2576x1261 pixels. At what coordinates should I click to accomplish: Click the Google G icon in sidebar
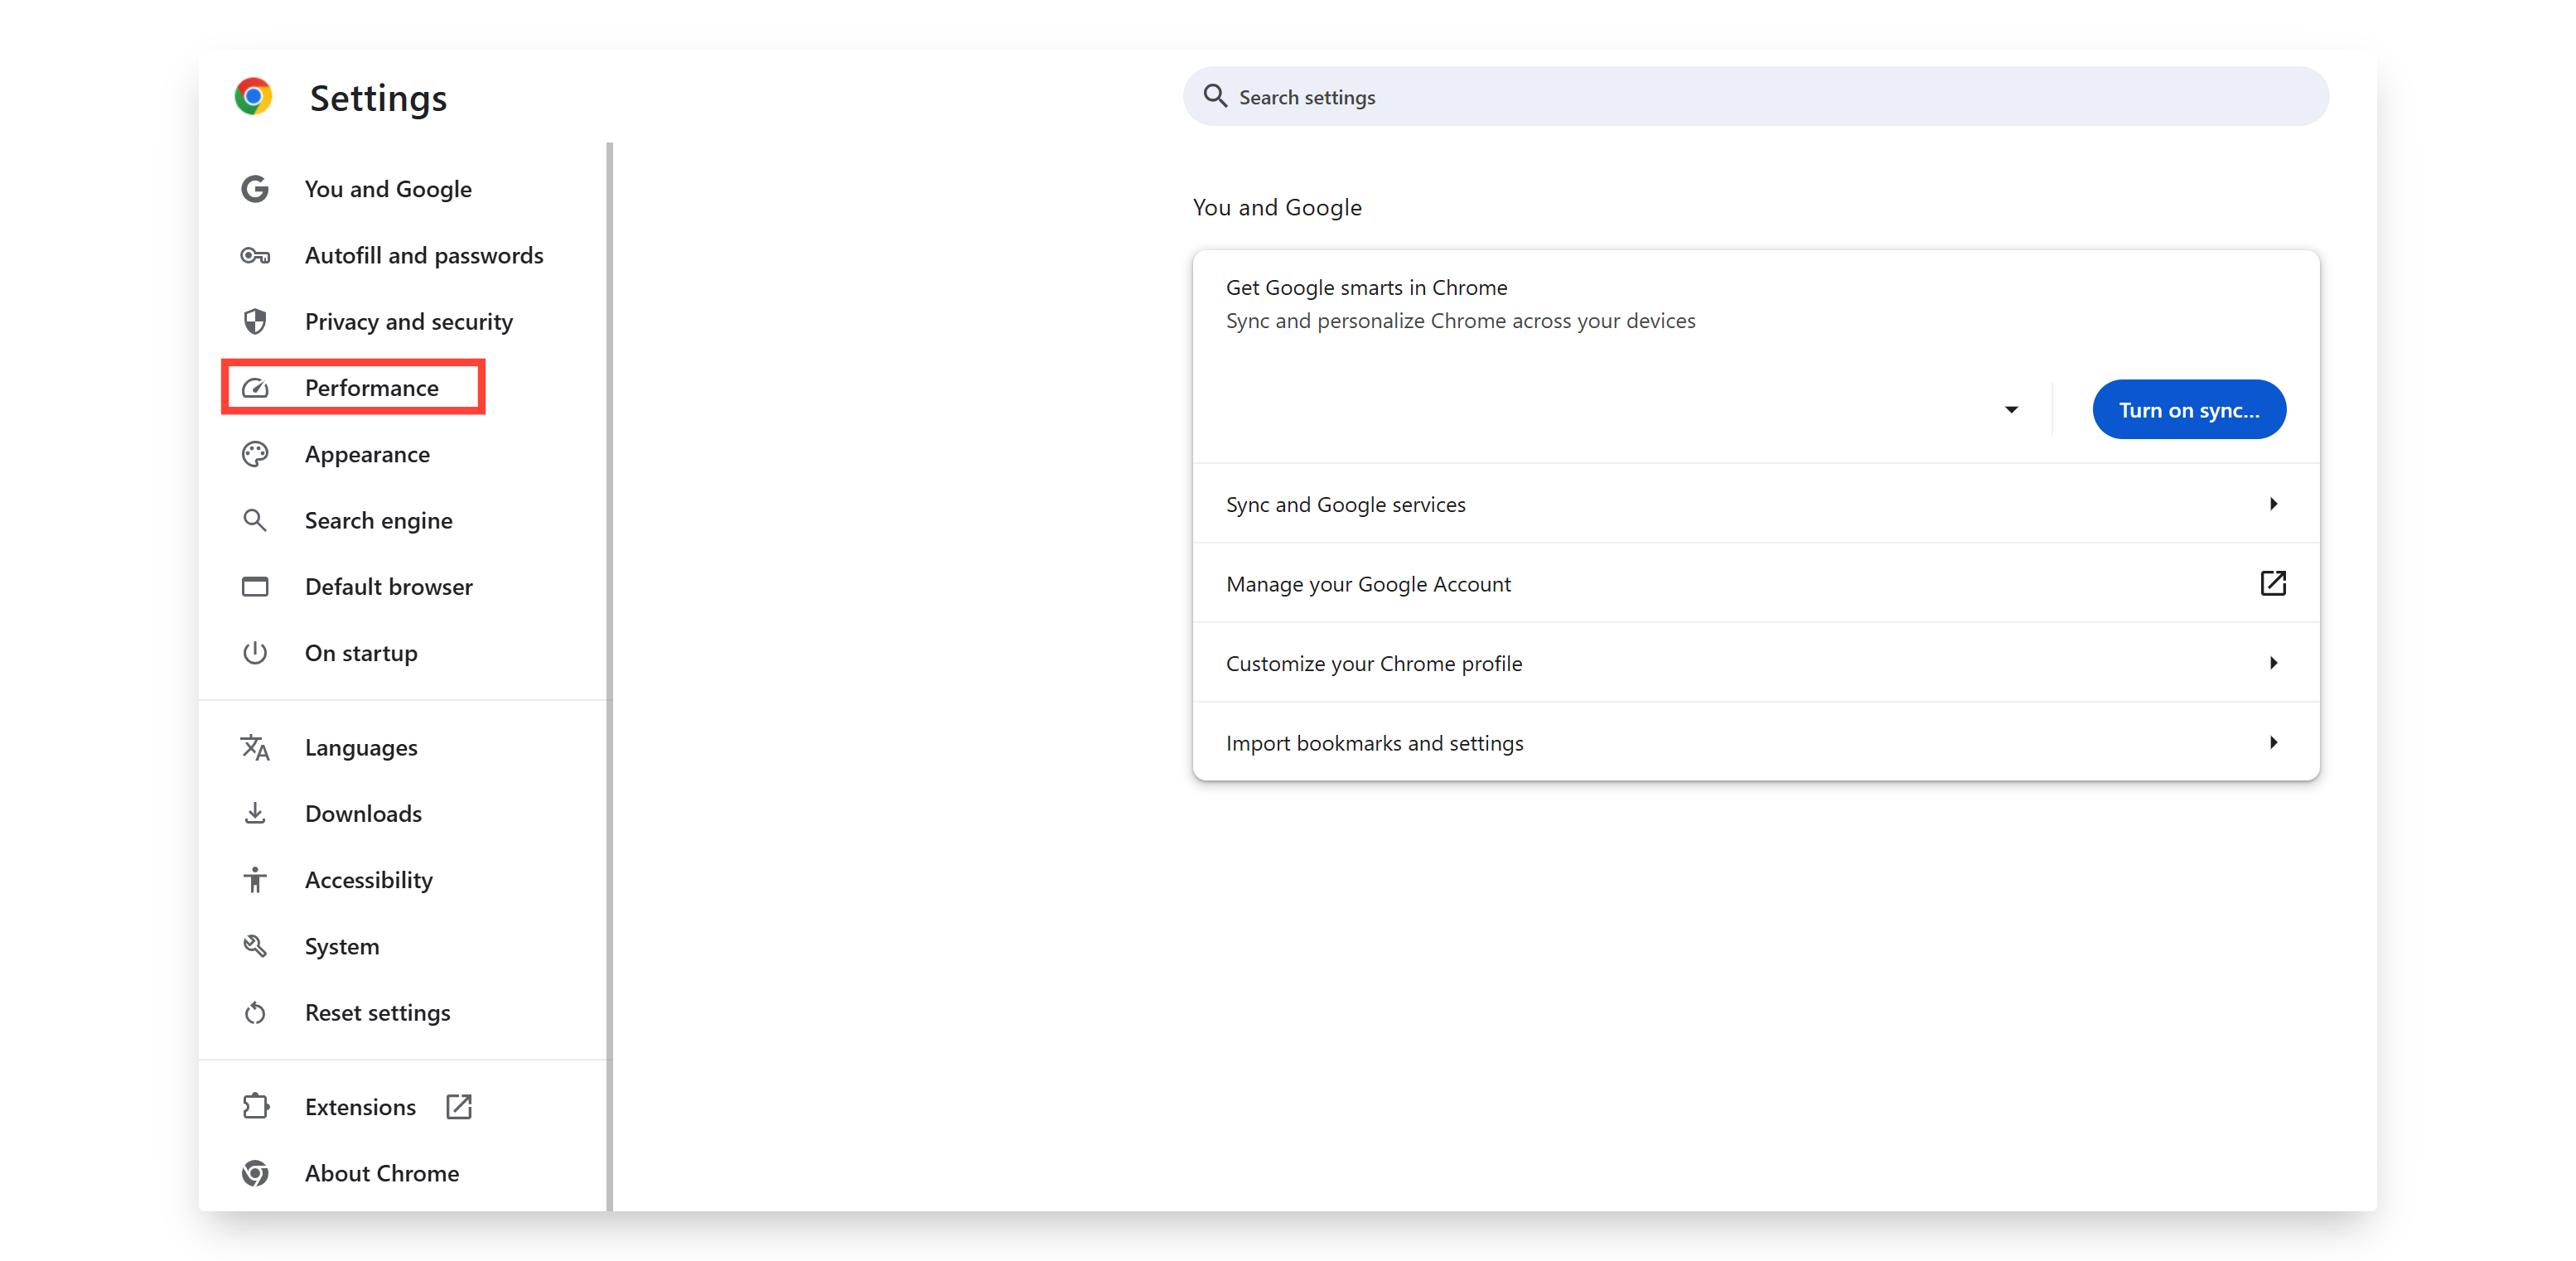click(x=255, y=189)
